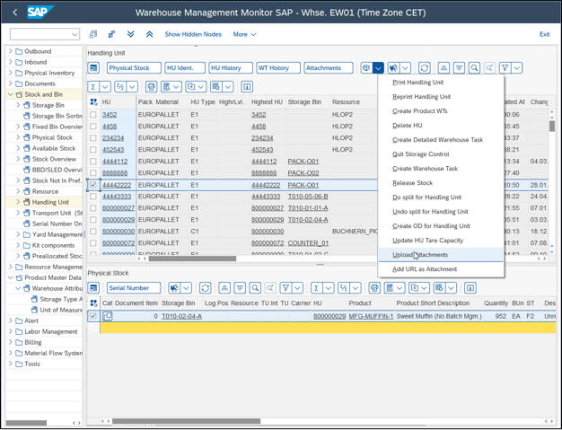Image resolution: width=562 pixels, height=430 pixels.
Task: Click the SAP logo
Action: pyautogui.click(x=40, y=13)
